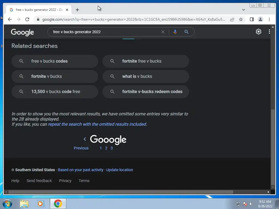This screenshot has width=279, height=209.
Task: Select related search 'fortnite free v bucks'
Action: coord(146,61)
